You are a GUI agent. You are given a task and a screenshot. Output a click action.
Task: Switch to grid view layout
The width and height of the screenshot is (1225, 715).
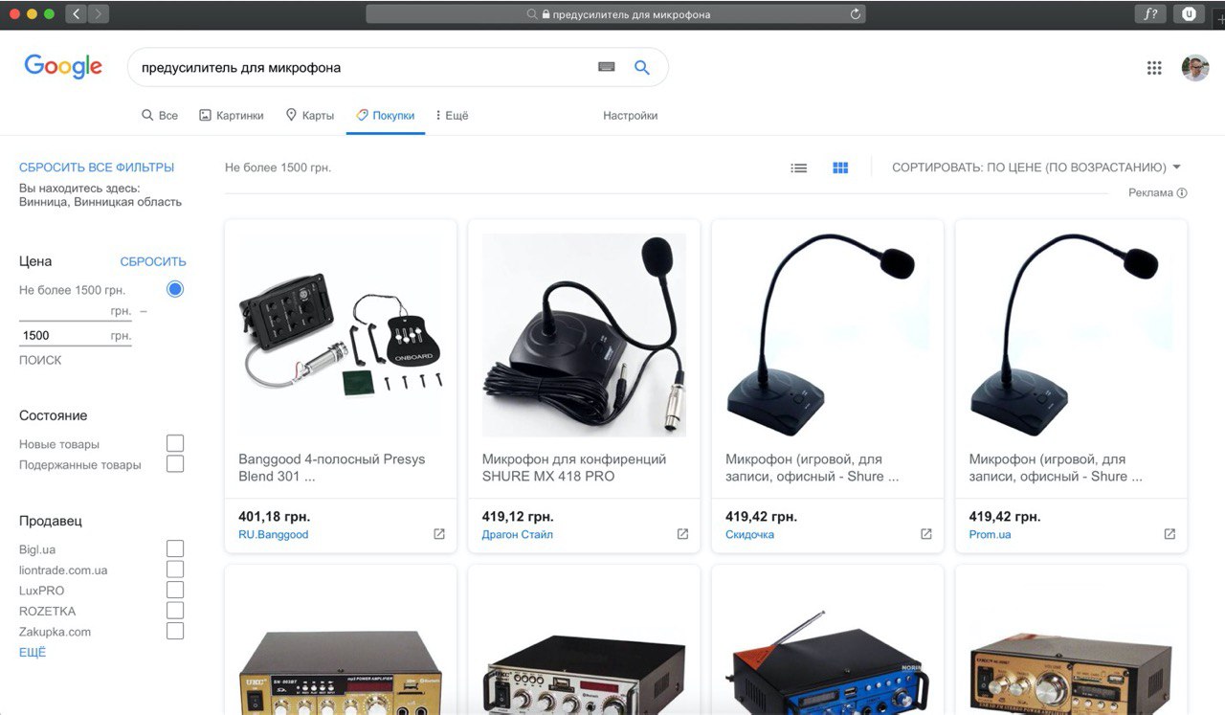pos(840,168)
